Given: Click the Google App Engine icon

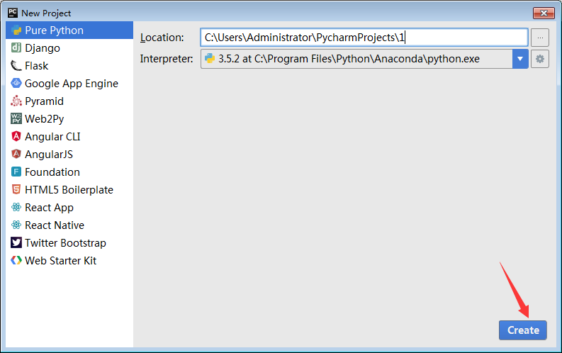Looking at the screenshot, I should [16, 83].
